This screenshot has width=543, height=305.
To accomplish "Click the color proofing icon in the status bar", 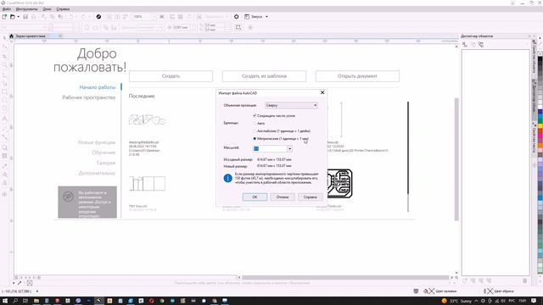I will 416,291.
